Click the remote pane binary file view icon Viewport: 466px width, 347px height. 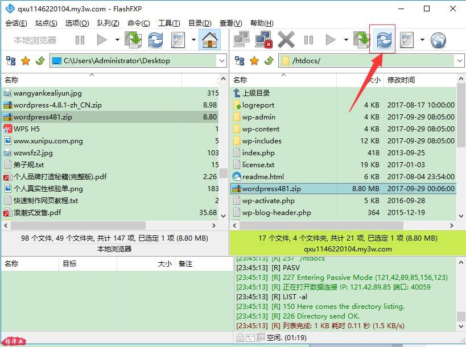click(407, 40)
